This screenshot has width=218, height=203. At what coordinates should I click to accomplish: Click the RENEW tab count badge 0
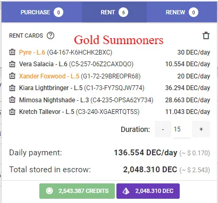click(194, 12)
